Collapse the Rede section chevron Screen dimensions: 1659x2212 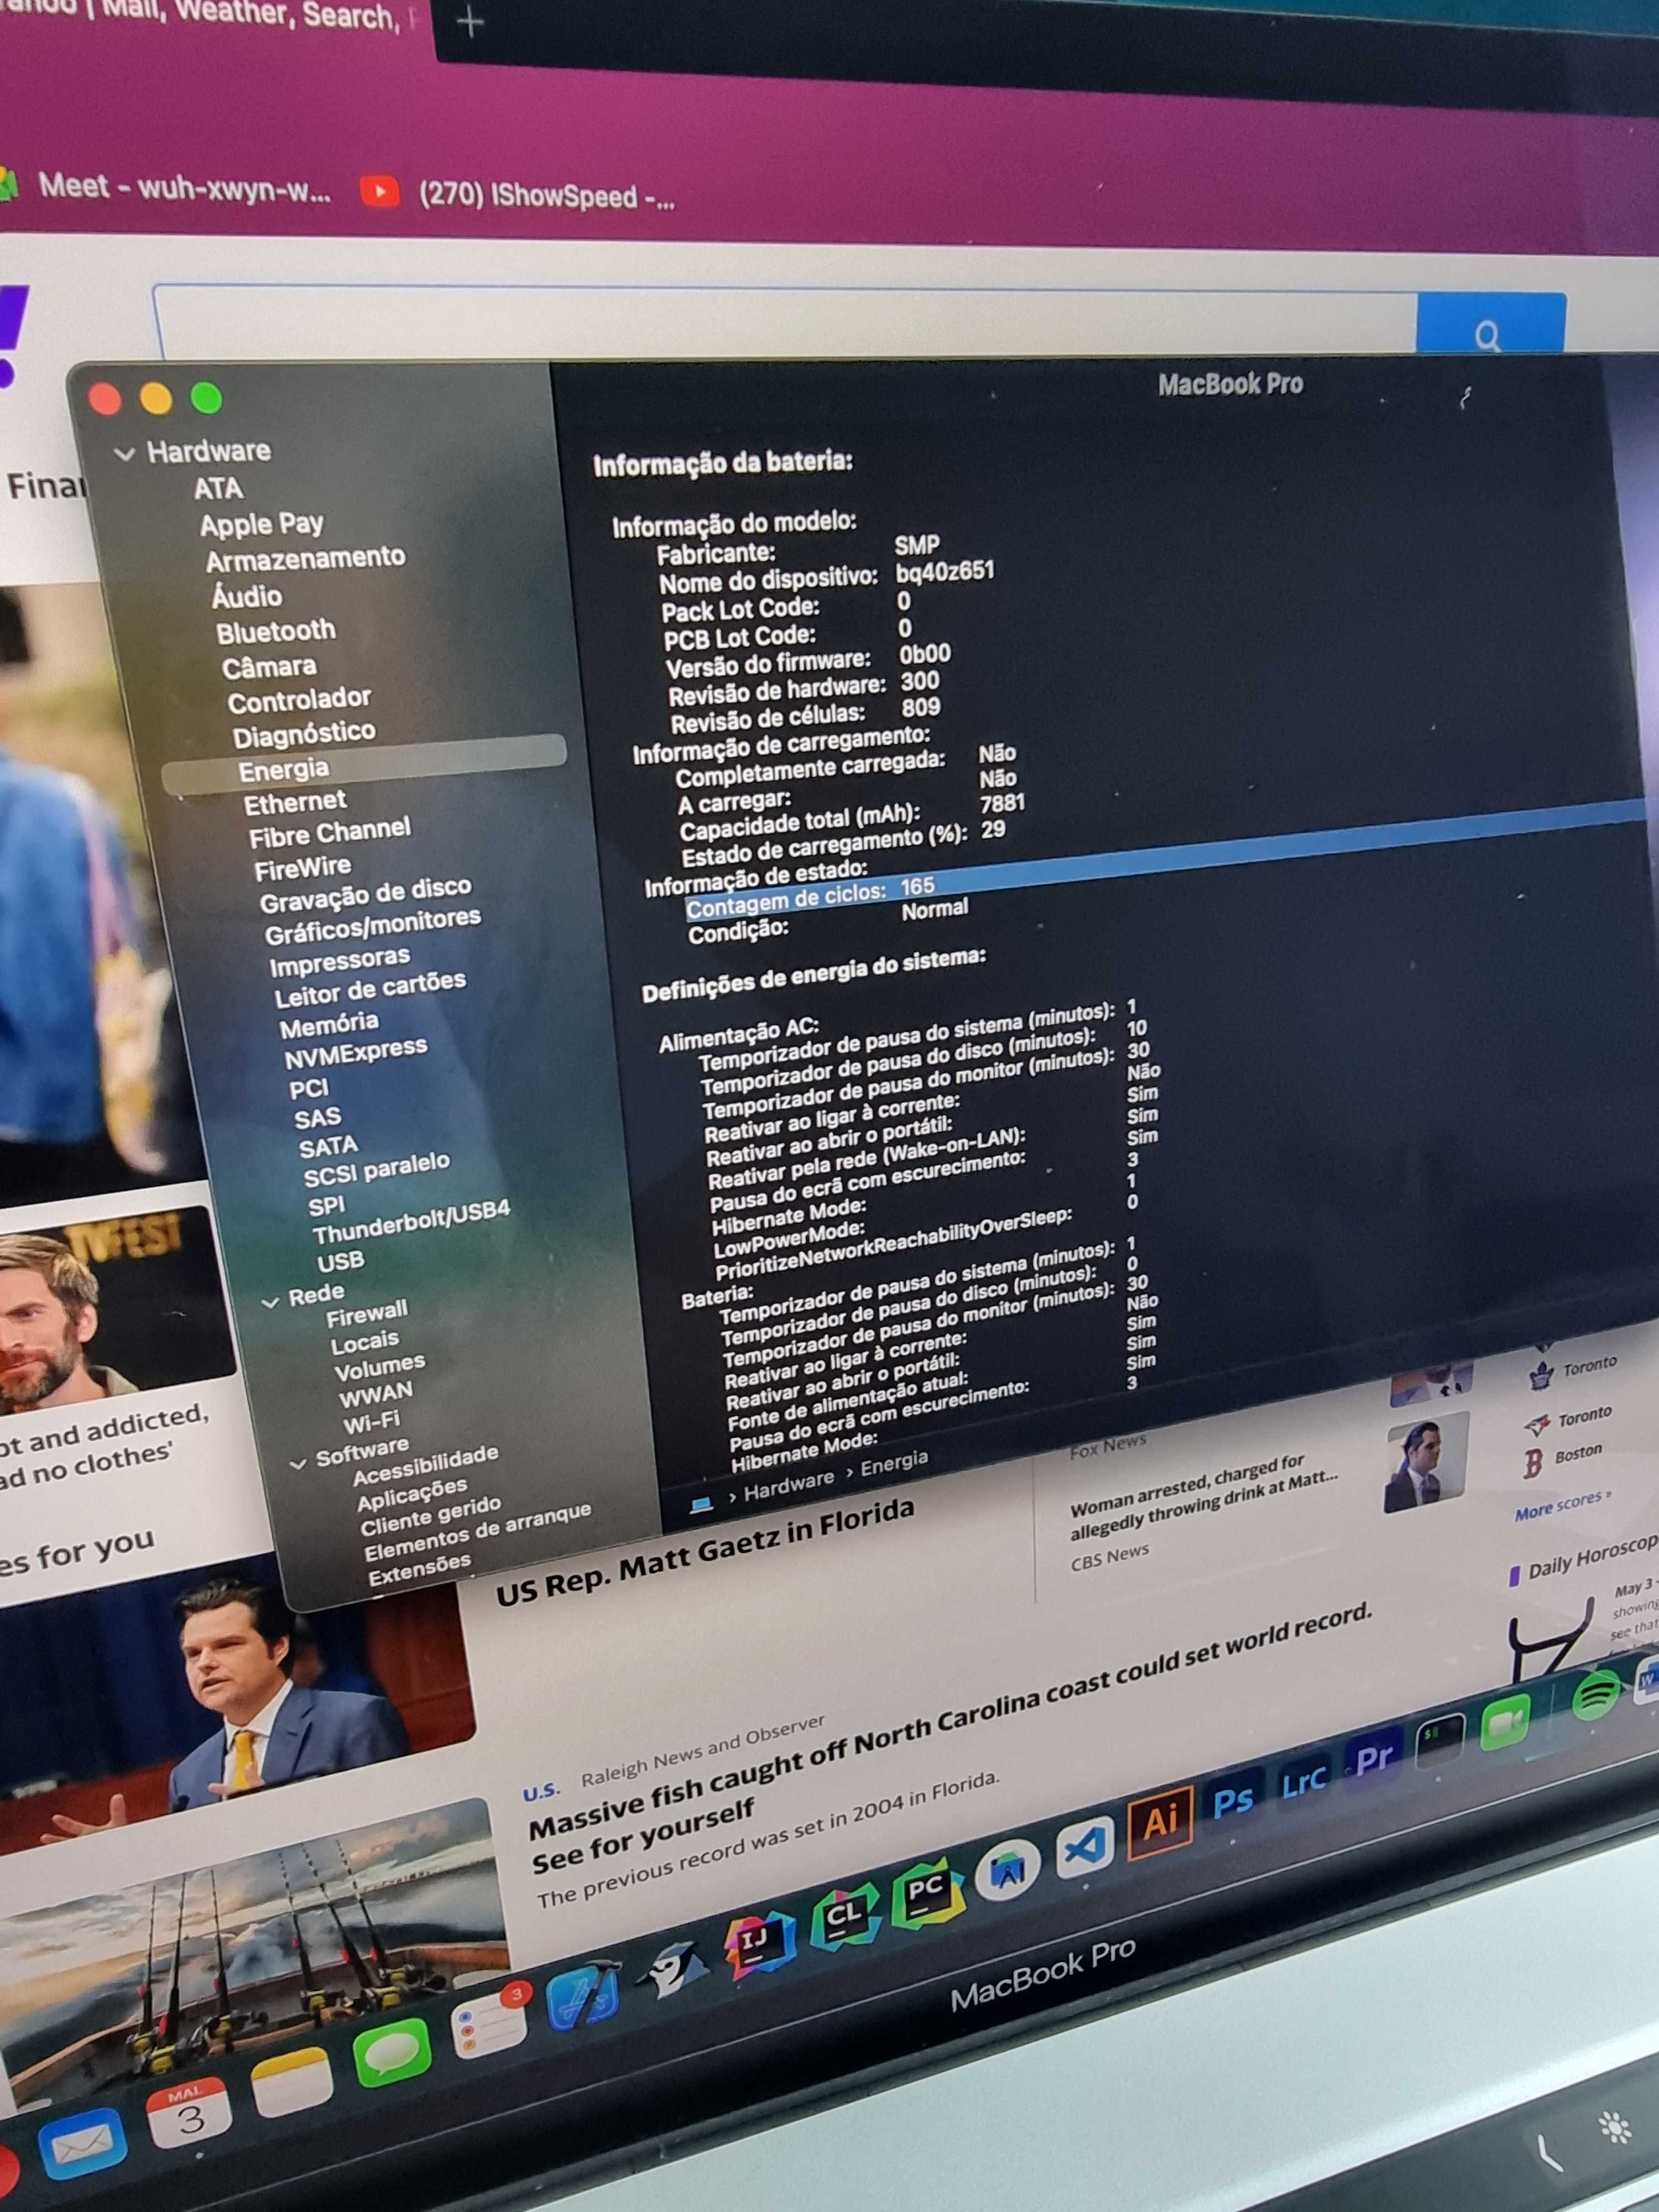[x=269, y=1302]
